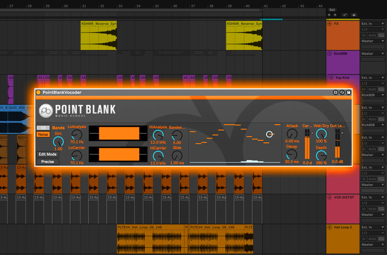Click the hot-swap preset icon on PointBlankVocoder
The width and height of the screenshot is (387, 255).
(336, 92)
